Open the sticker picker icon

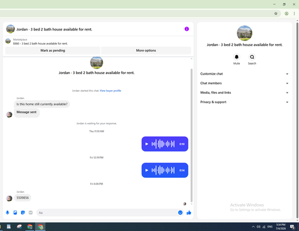pos(23,212)
